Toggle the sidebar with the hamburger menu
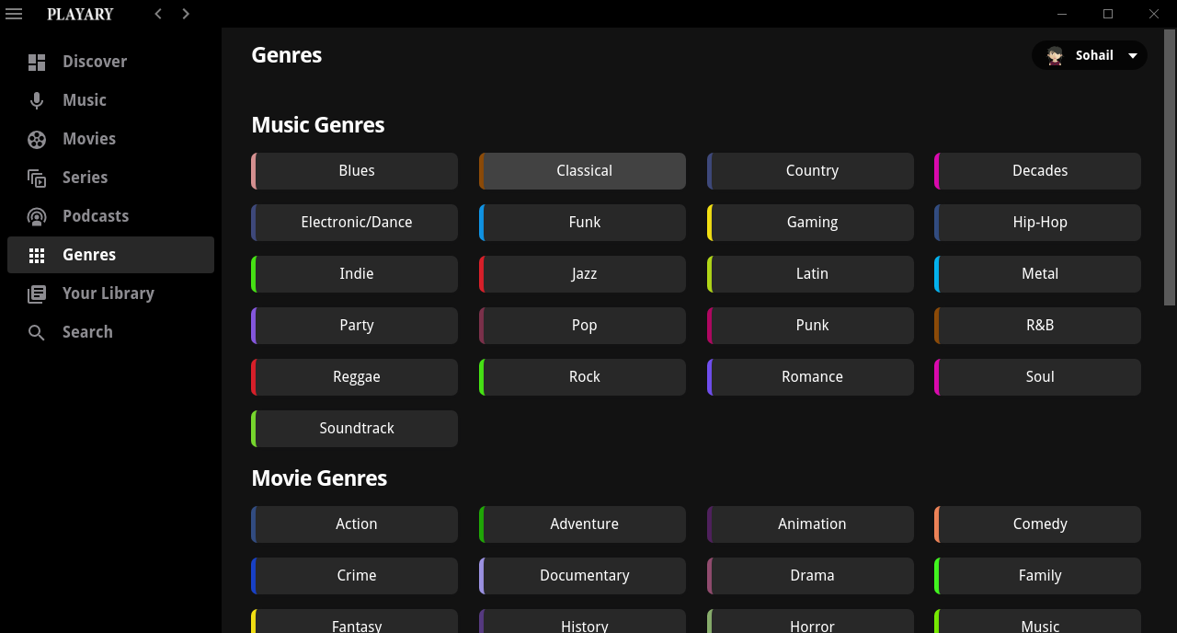 [x=14, y=14]
